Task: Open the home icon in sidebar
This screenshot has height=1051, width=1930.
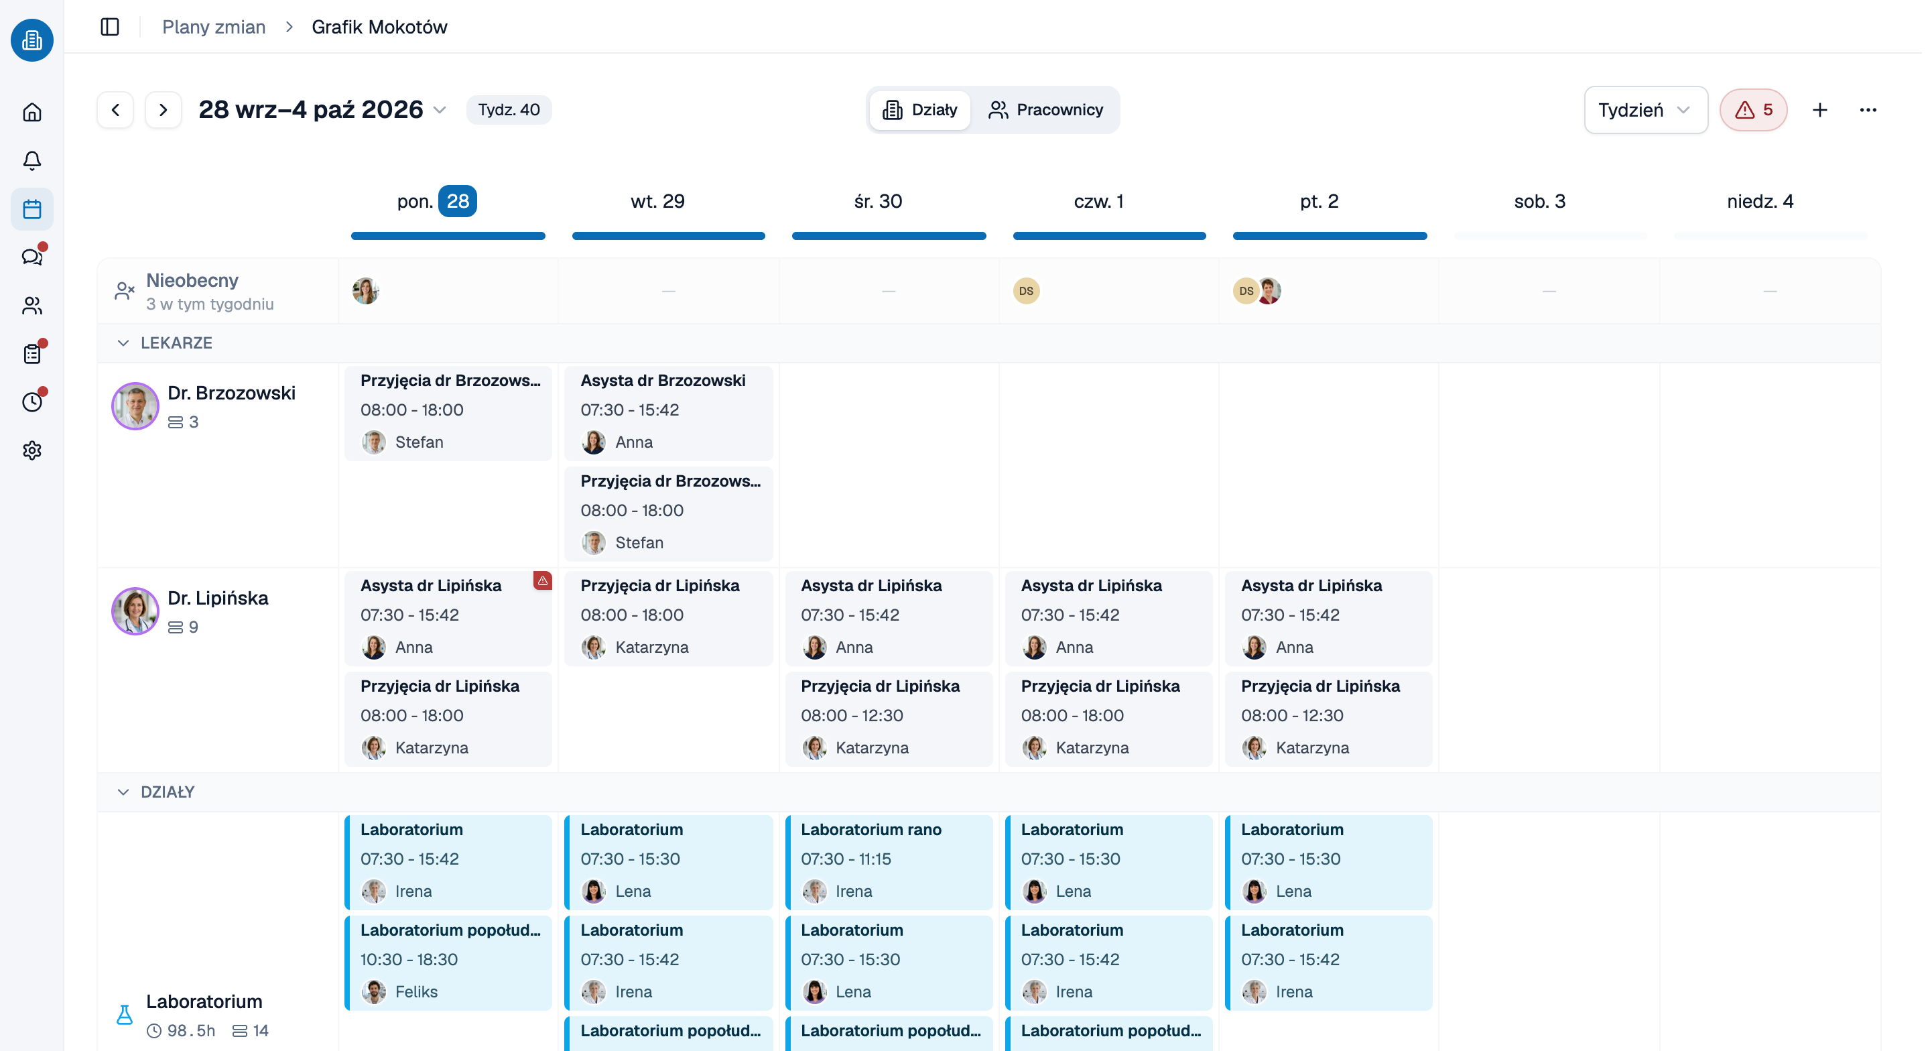Action: pos(31,113)
